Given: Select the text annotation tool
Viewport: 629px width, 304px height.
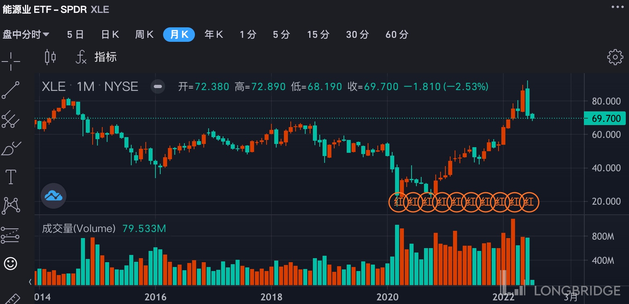Looking at the screenshot, I should (x=10, y=177).
